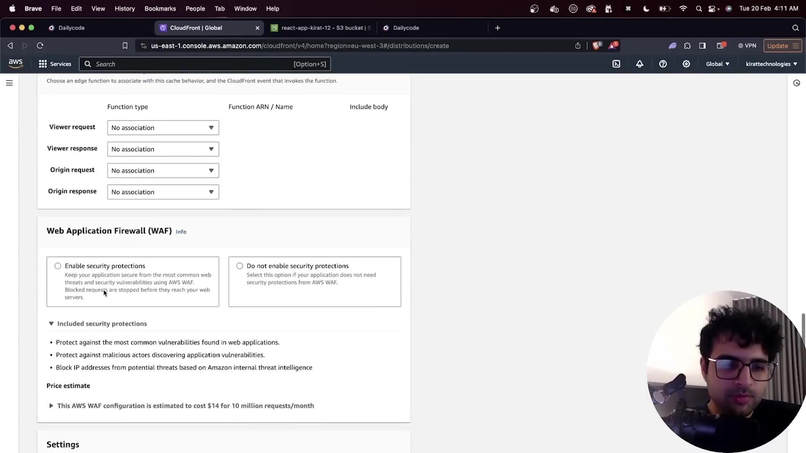Open the Global region selector
The image size is (806, 453).
[717, 64]
